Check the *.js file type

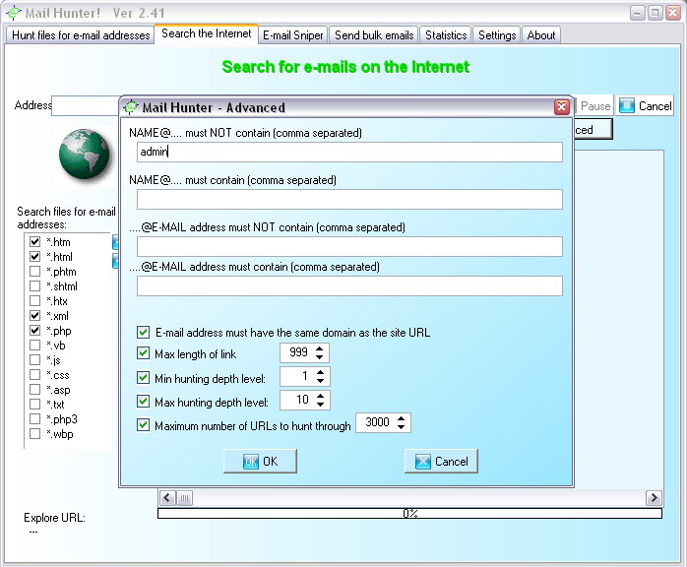pos(35,360)
